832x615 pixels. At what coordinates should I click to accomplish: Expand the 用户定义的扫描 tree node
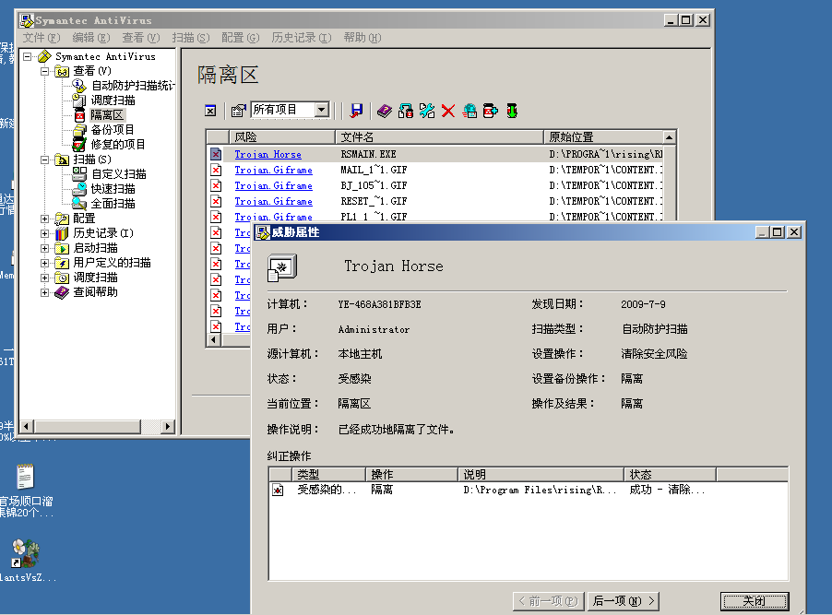coord(44,263)
